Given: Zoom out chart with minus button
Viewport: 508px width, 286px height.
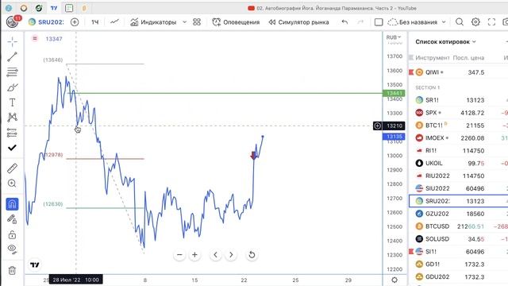Looking at the screenshot, I should [179, 255].
